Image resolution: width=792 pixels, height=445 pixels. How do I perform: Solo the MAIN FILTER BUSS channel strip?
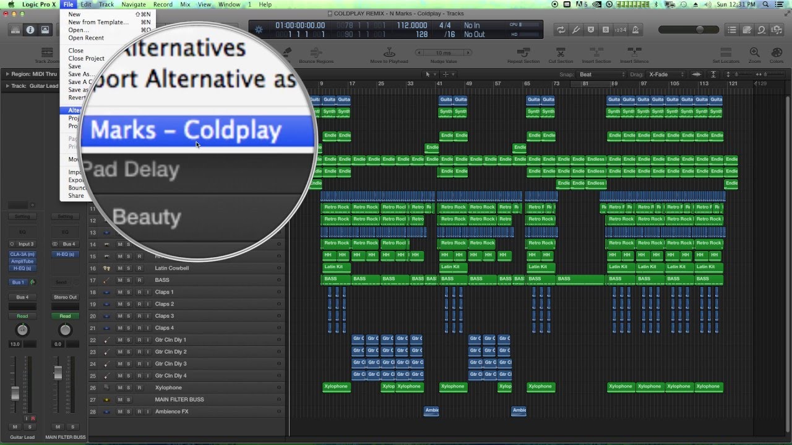tap(72, 427)
